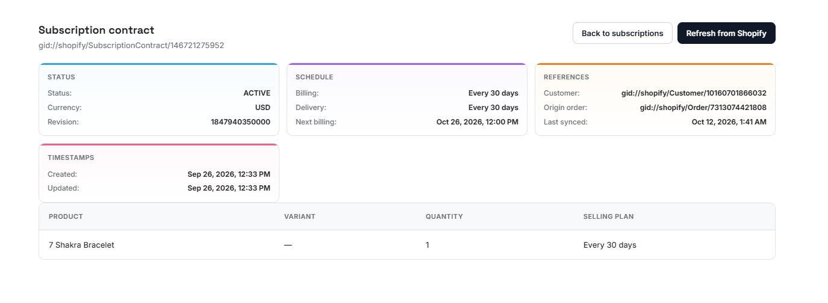Screen dimensions: 828x303
Task: Click the TIMESTAMPS card title
Action: click(x=70, y=158)
